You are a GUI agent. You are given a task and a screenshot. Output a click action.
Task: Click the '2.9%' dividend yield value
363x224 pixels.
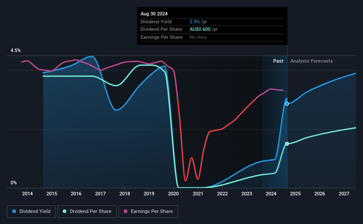coord(195,22)
